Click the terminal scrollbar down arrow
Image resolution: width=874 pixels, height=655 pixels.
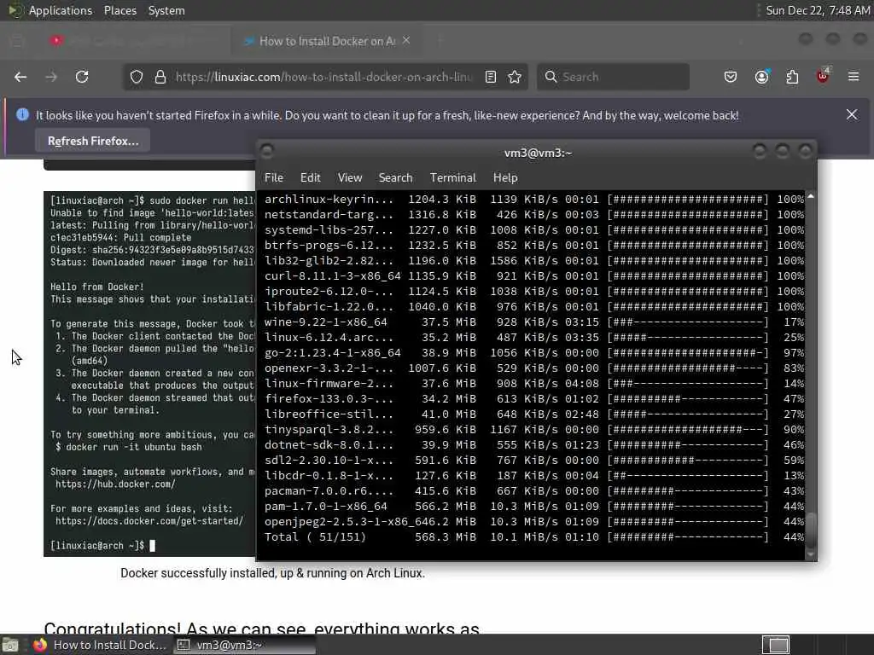[x=811, y=554]
